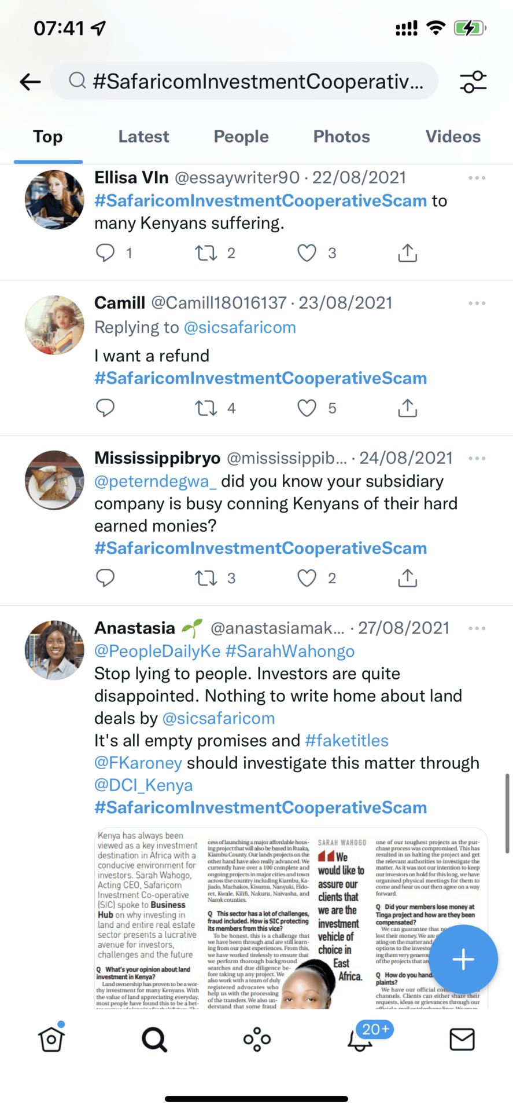
Task: Switch to the Photos tab
Action: [x=341, y=137]
